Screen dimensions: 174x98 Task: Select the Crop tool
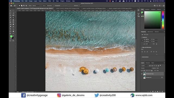(x=10, y=15)
